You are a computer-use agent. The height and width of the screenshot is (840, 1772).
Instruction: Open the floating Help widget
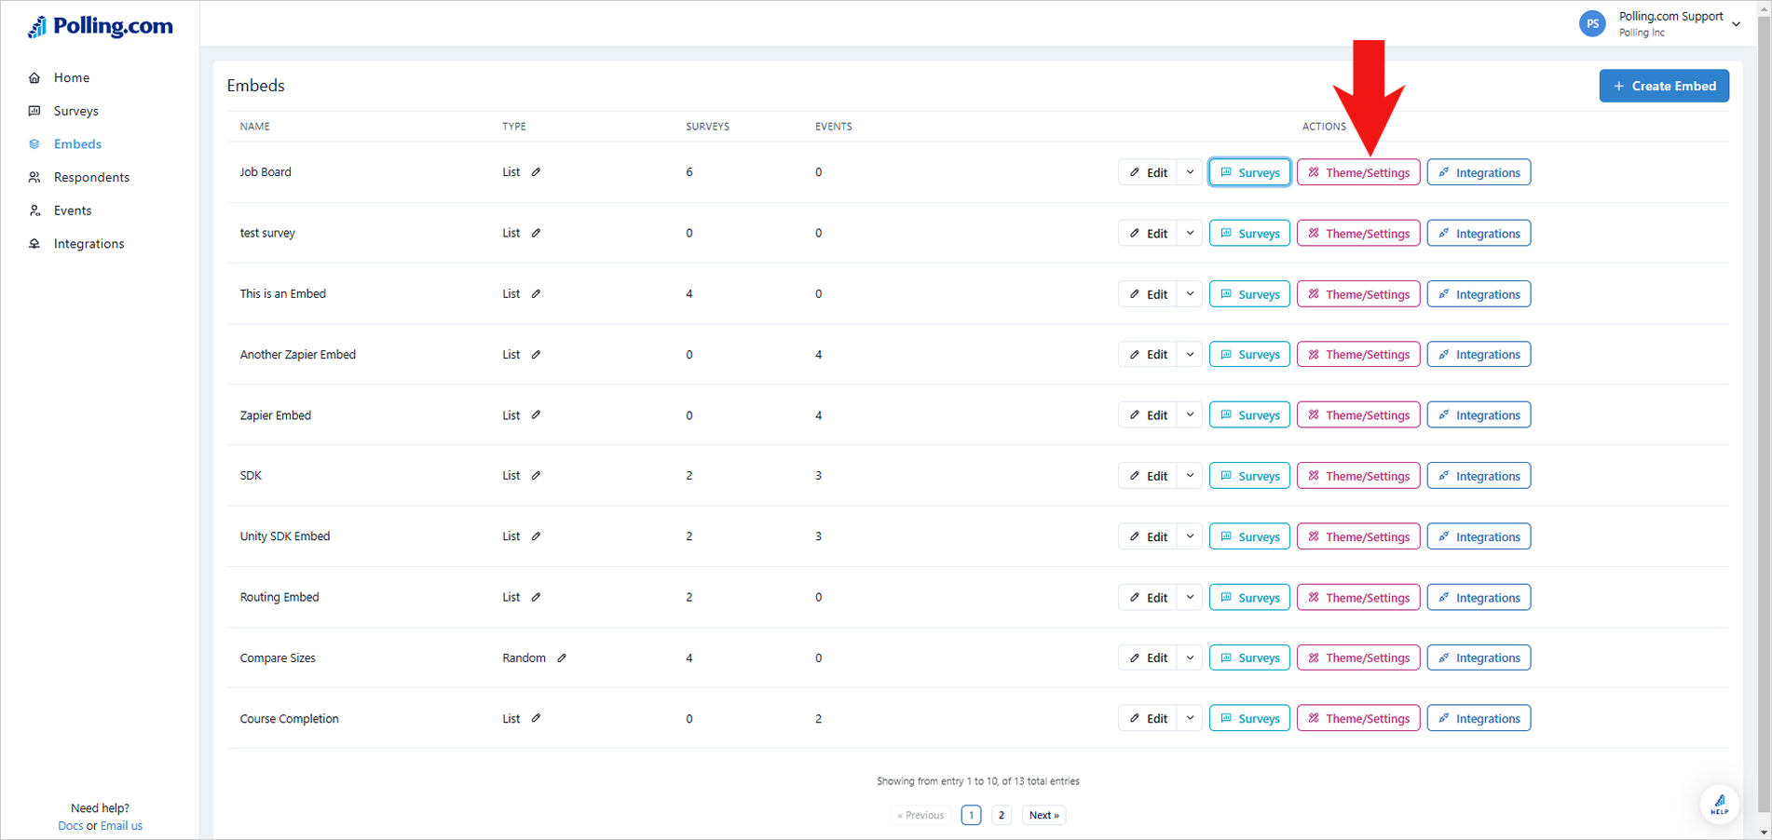click(x=1719, y=805)
